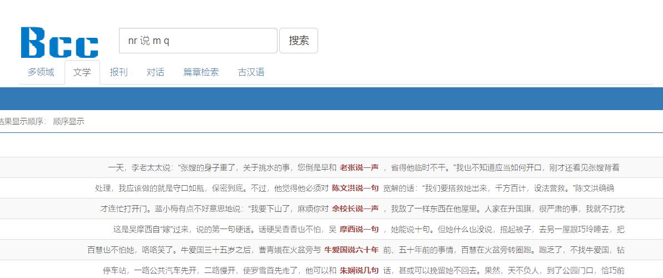This screenshot has height=278, width=663.
Task: Select the highlighted match 余校长说一声
Action: coord(355,209)
